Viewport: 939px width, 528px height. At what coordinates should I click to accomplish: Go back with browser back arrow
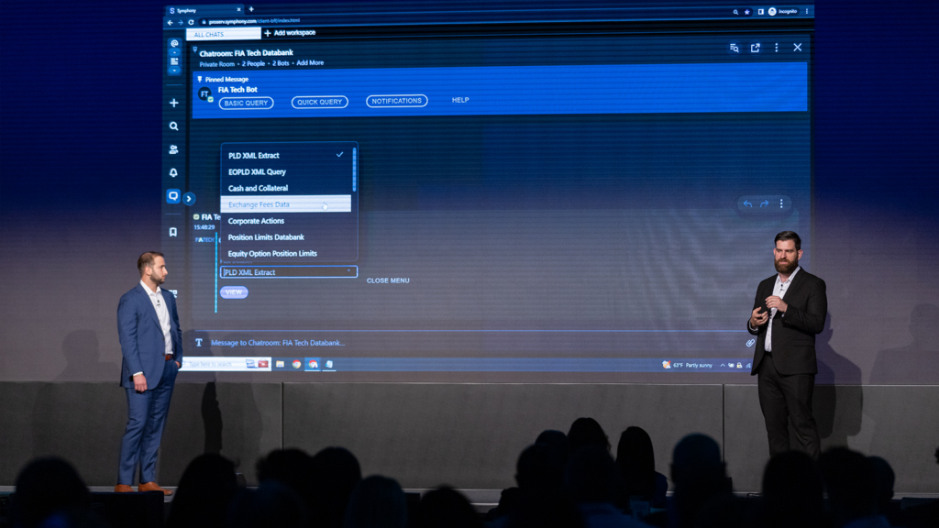coord(170,23)
